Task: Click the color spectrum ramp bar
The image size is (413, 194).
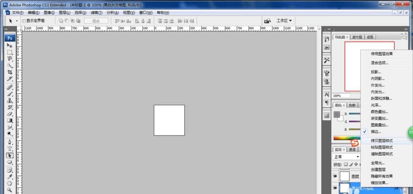Action: [x=347, y=138]
